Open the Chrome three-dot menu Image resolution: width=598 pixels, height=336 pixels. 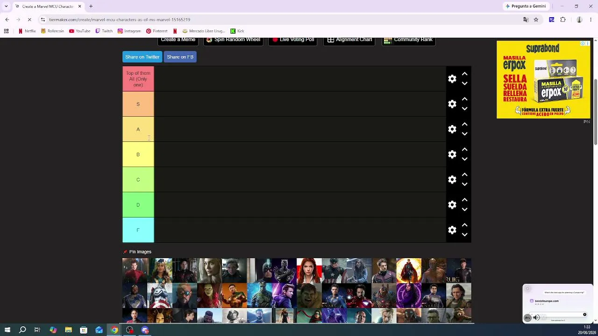coord(591,20)
